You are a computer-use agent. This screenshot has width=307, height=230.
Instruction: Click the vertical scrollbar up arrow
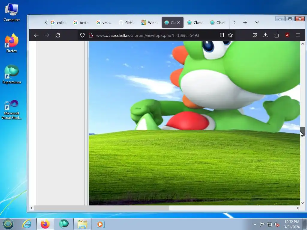[x=303, y=44]
